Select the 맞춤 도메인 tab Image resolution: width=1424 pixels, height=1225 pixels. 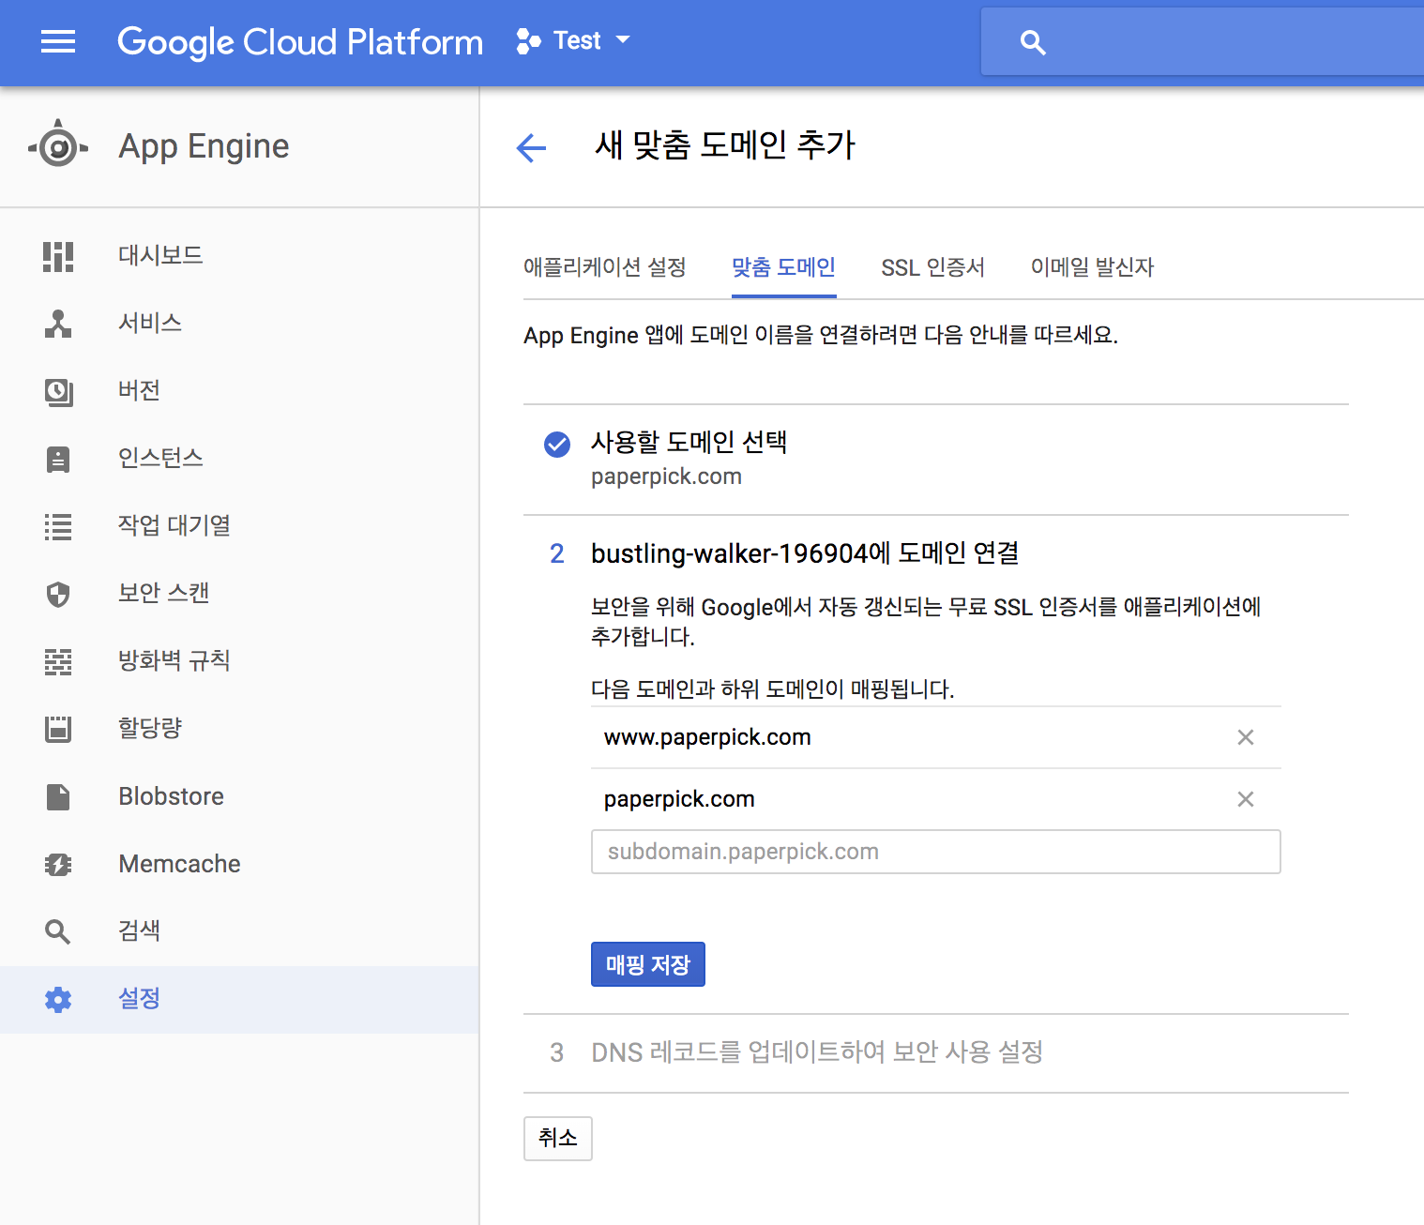(x=784, y=268)
